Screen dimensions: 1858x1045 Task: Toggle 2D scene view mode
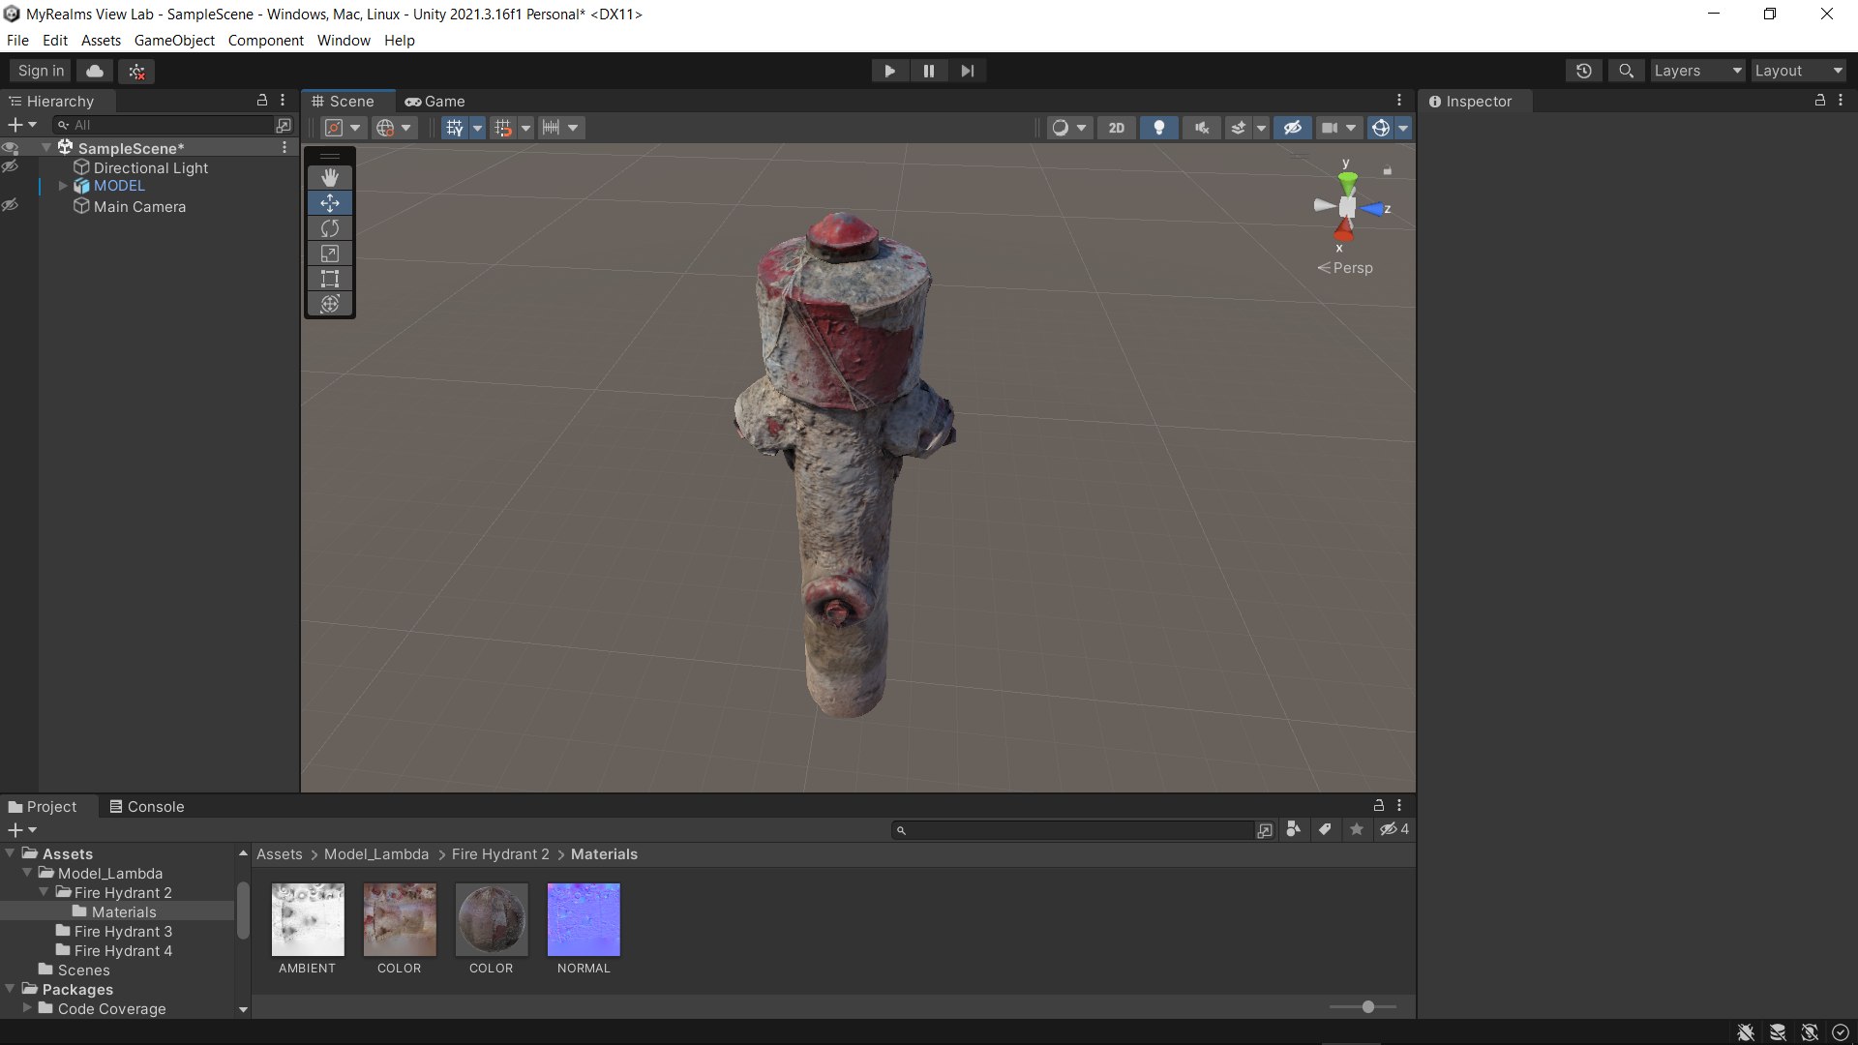(x=1117, y=128)
